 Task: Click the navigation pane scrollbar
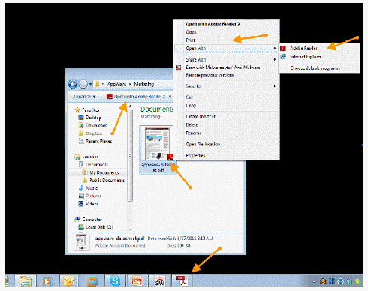(x=130, y=167)
